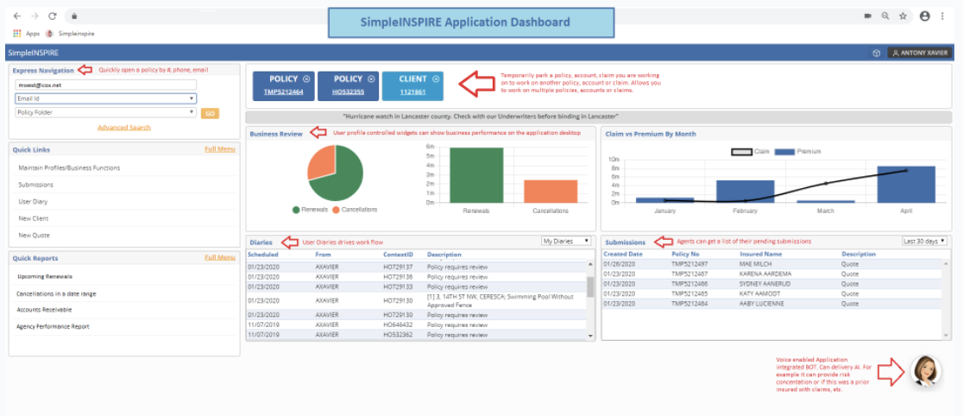Open Cancellations in a date range report
963x416 pixels.
tap(56, 293)
